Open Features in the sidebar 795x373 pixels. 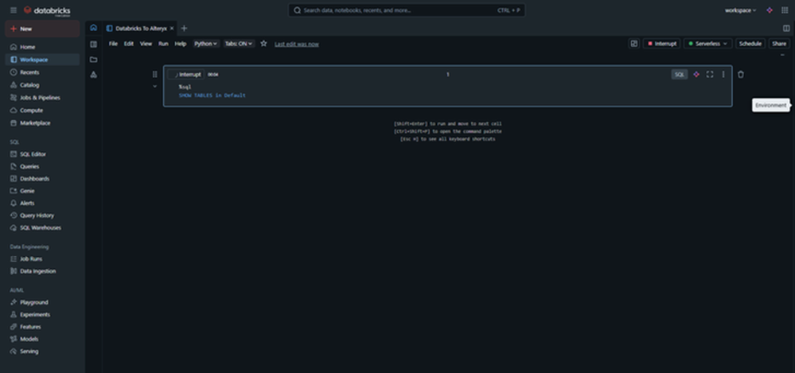[x=43, y=327]
